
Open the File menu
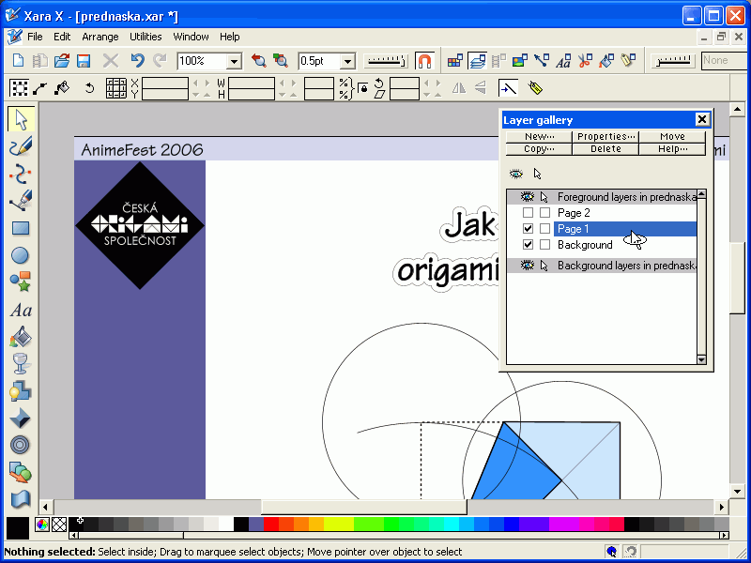(x=35, y=37)
